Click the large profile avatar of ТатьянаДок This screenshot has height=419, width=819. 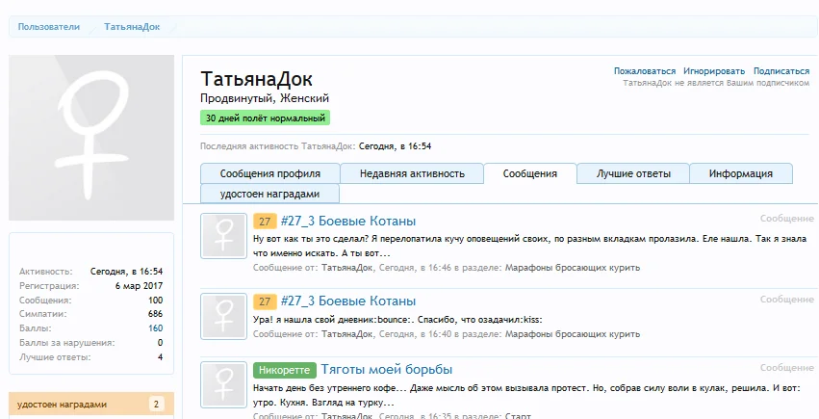click(x=91, y=138)
